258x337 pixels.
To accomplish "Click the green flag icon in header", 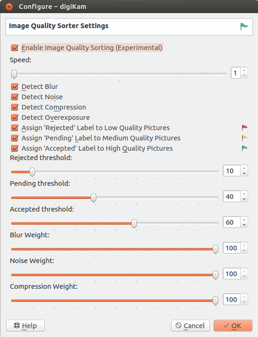I will [x=244, y=26].
